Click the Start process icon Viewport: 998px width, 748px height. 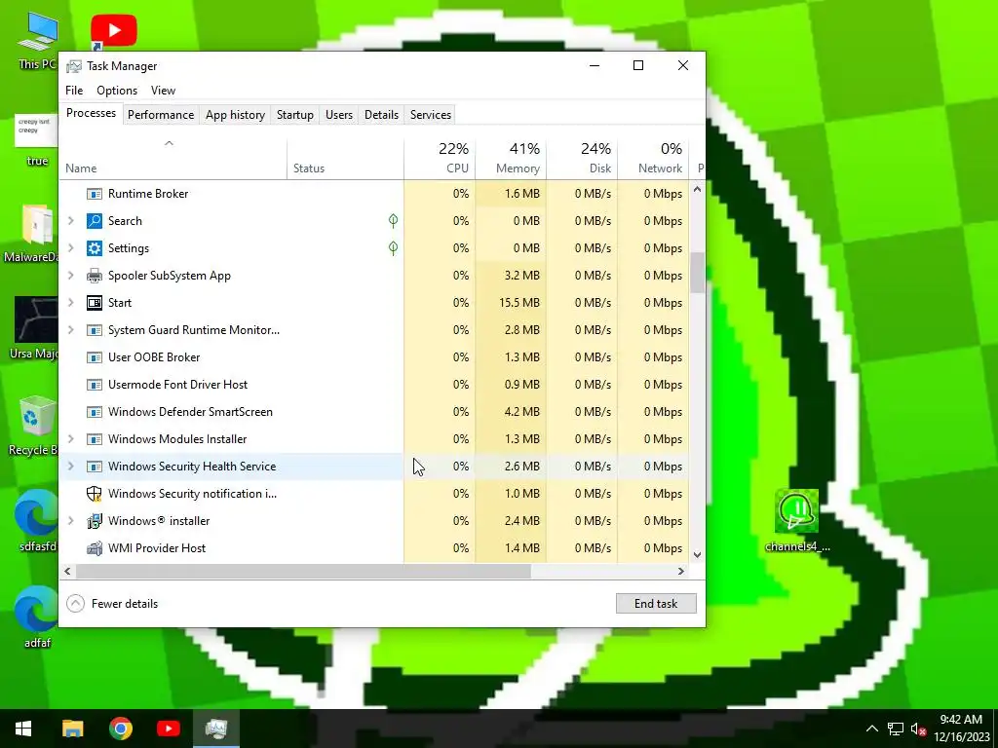(95, 304)
